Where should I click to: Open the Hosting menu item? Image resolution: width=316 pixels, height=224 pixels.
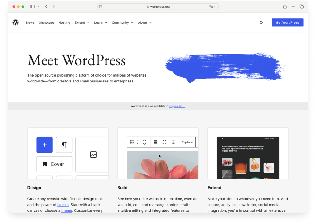point(64,22)
